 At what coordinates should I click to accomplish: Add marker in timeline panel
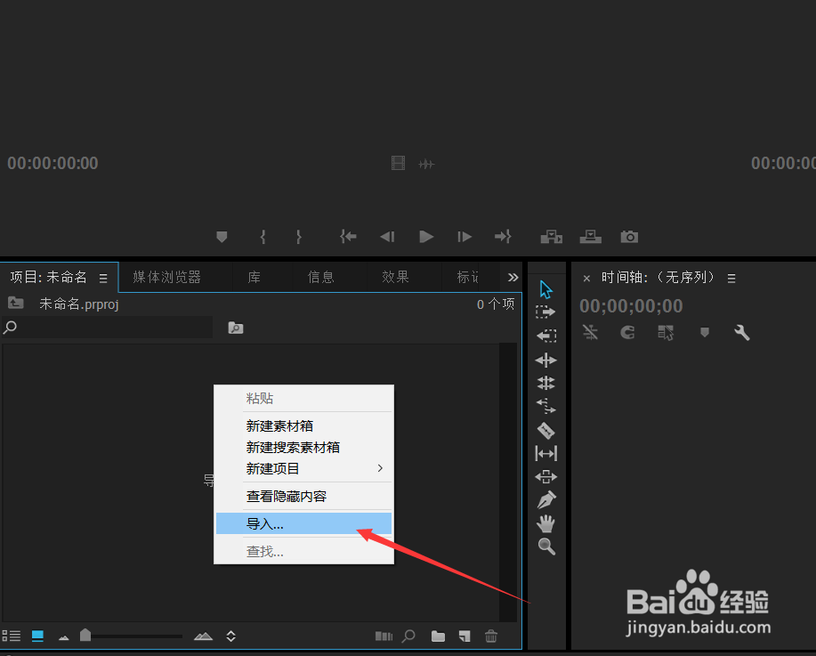coord(705,332)
